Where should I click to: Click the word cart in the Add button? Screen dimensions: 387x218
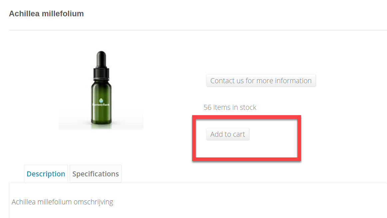(239, 134)
